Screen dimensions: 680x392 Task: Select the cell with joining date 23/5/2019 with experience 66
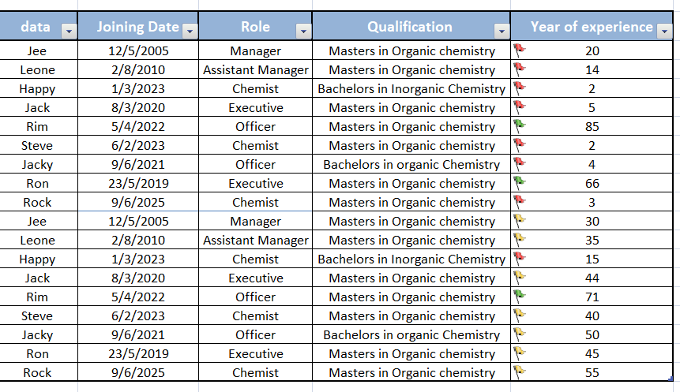(x=138, y=183)
